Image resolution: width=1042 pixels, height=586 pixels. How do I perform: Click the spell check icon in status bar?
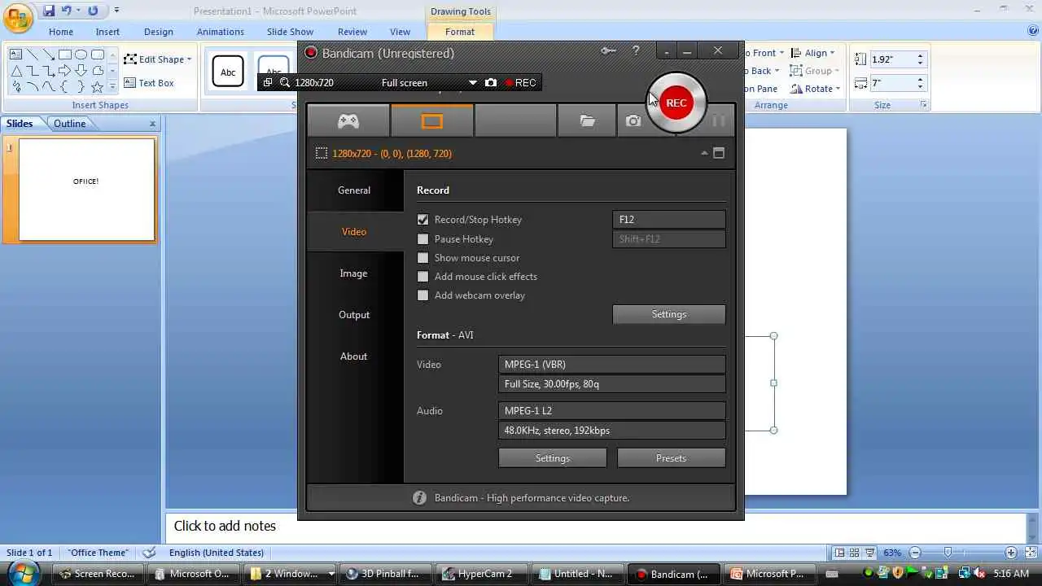[x=149, y=553]
